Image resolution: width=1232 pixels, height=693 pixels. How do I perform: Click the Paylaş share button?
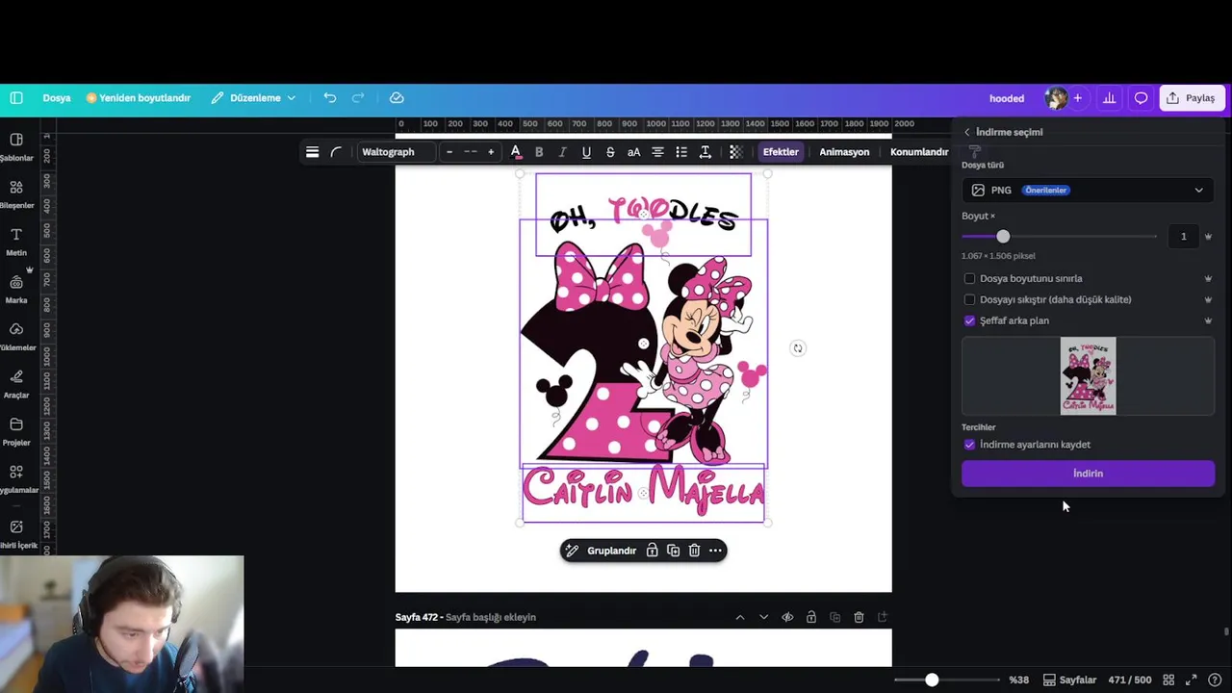click(x=1192, y=98)
